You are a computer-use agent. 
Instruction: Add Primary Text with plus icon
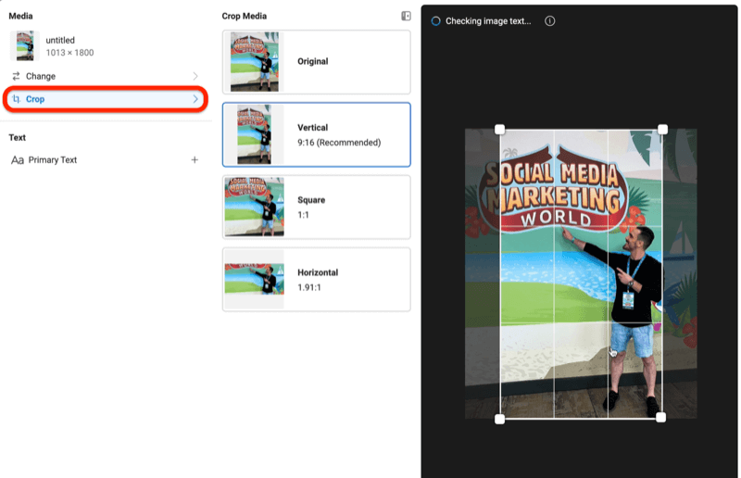[x=195, y=160]
